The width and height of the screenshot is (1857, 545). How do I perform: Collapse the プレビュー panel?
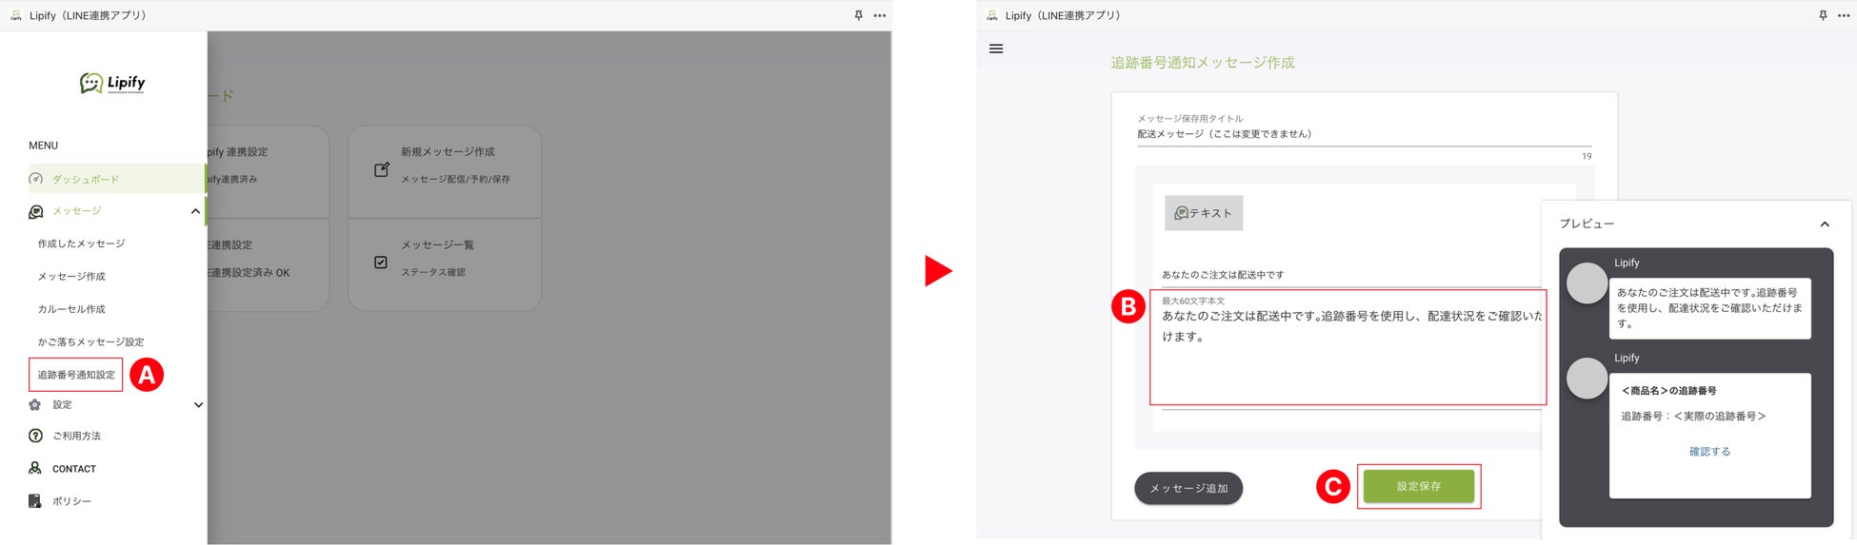click(x=1825, y=224)
